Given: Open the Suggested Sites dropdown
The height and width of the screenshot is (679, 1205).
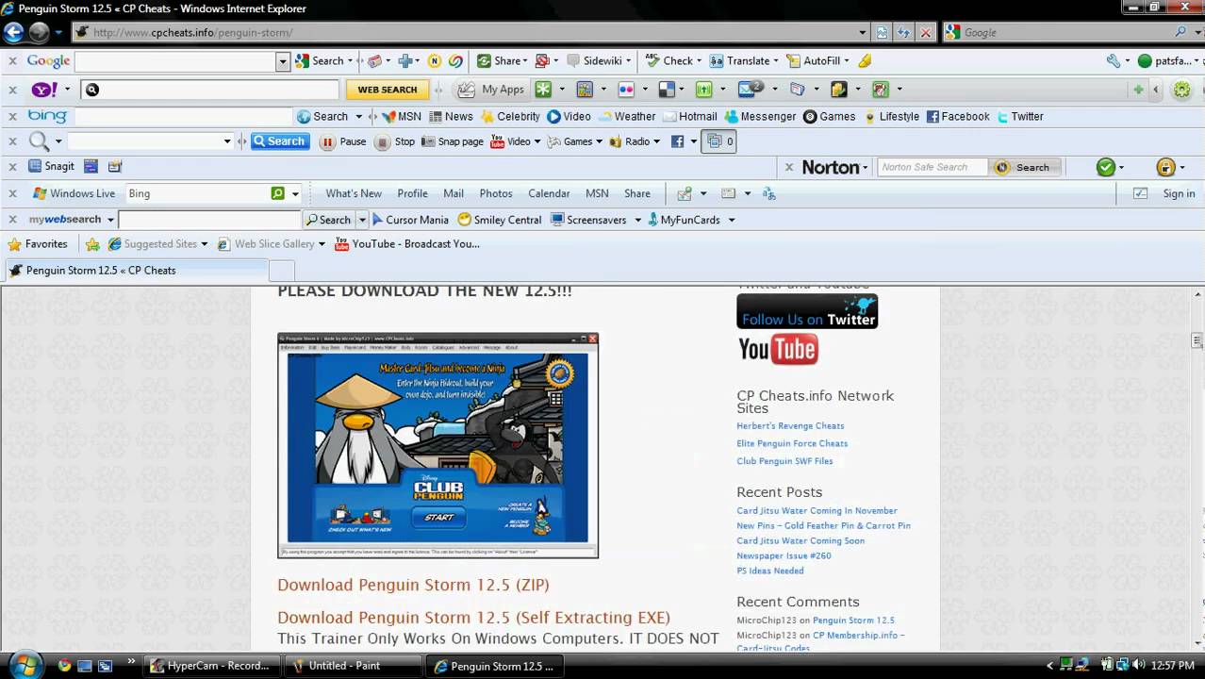Looking at the screenshot, I should pos(205,244).
